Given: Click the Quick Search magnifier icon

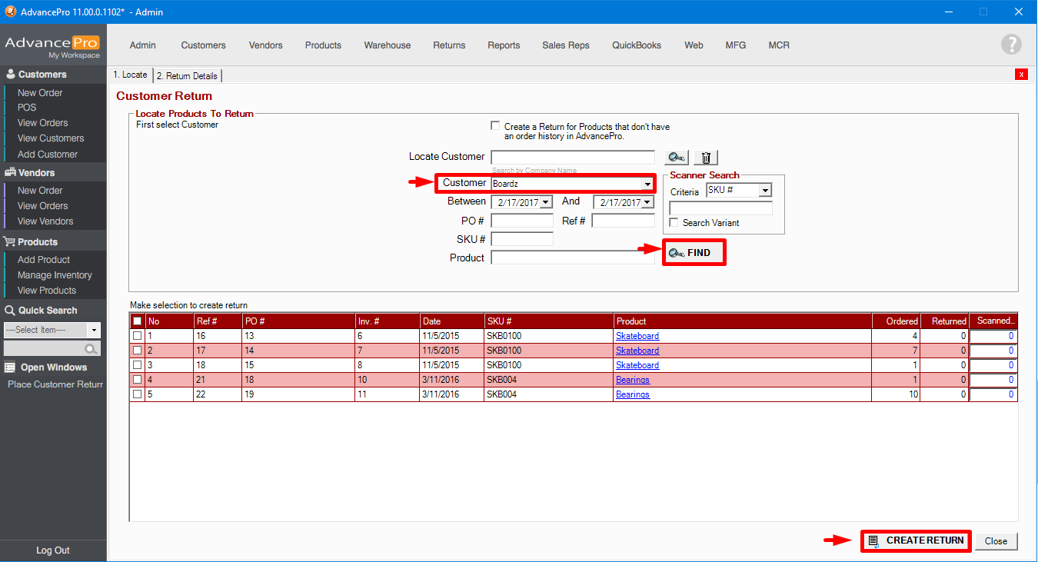Looking at the screenshot, I should 91,349.
